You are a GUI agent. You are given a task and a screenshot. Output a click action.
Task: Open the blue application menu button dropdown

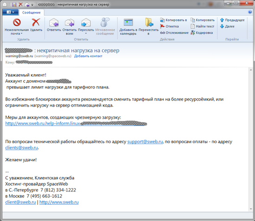pos(10,12)
